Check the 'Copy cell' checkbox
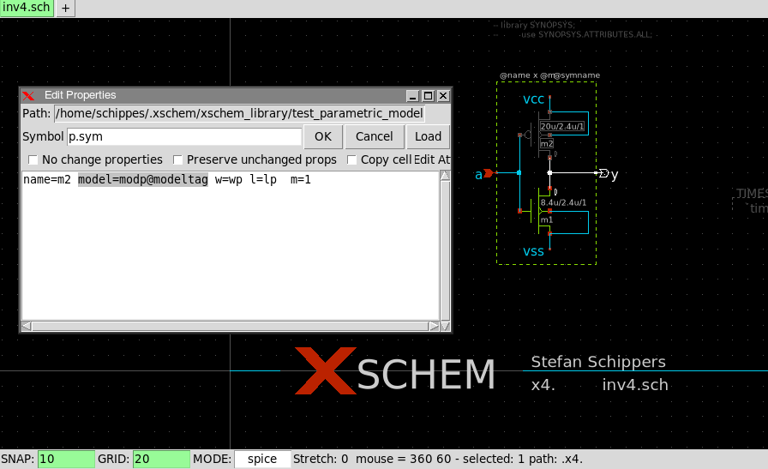The image size is (768, 469). pyautogui.click(x=352, y=159)
